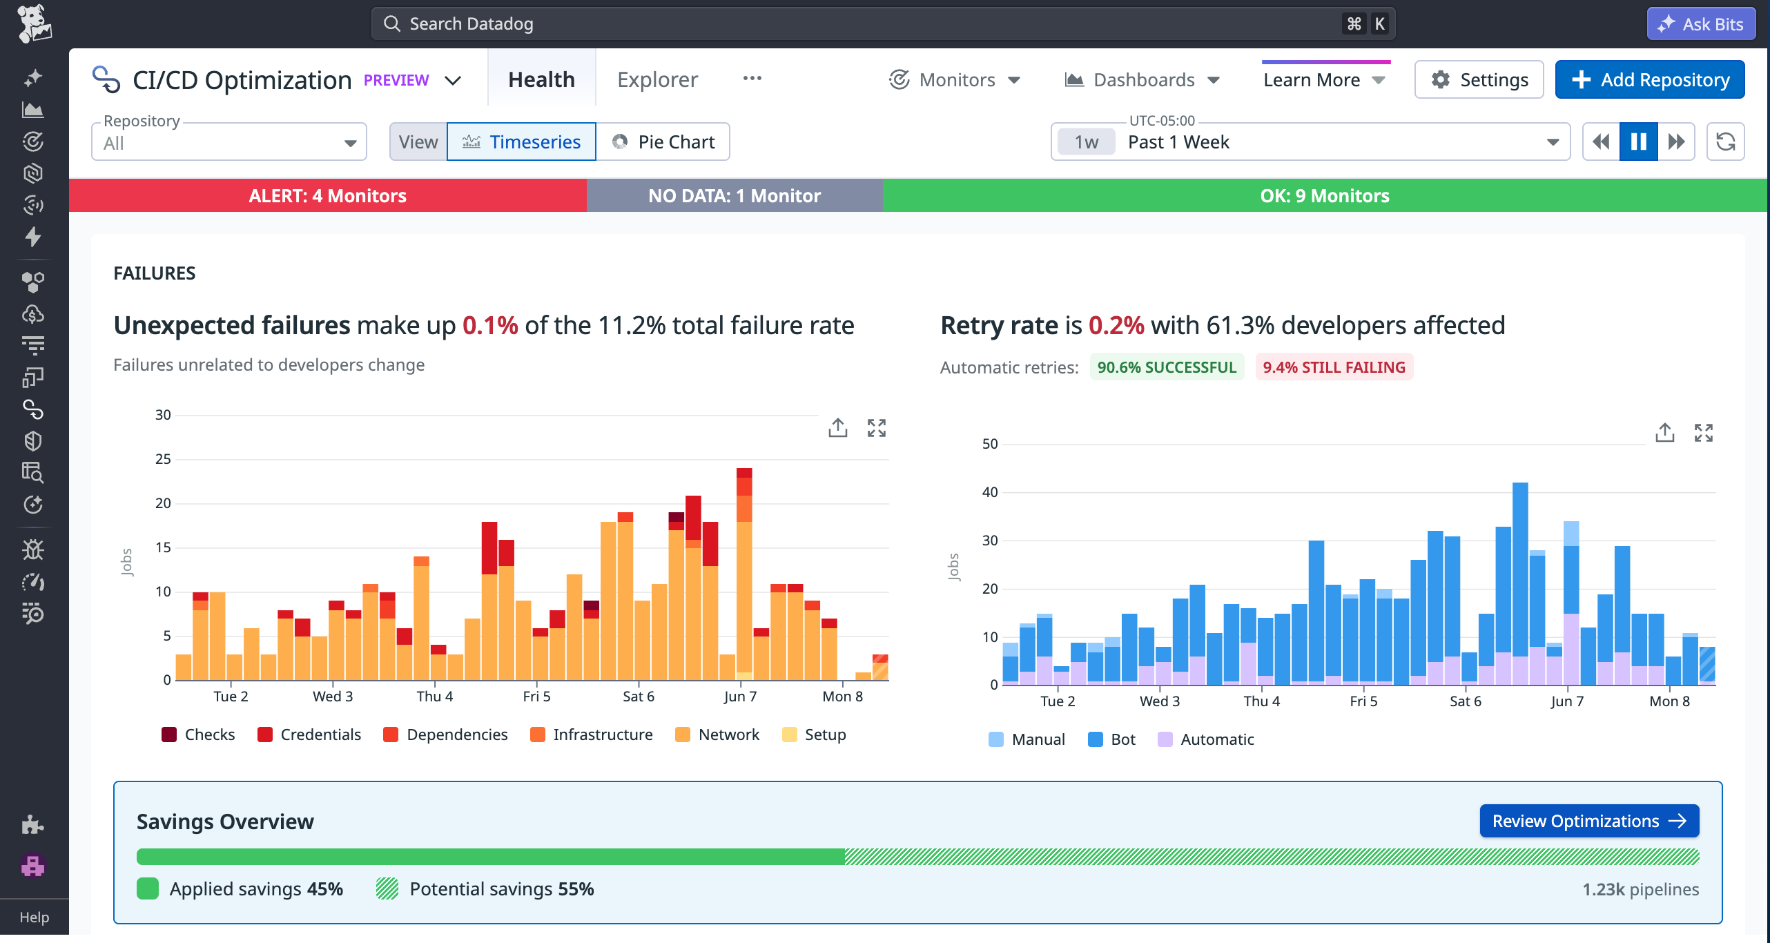
Task: Toggle Checks series in failures legend
Action: [198, 735]
